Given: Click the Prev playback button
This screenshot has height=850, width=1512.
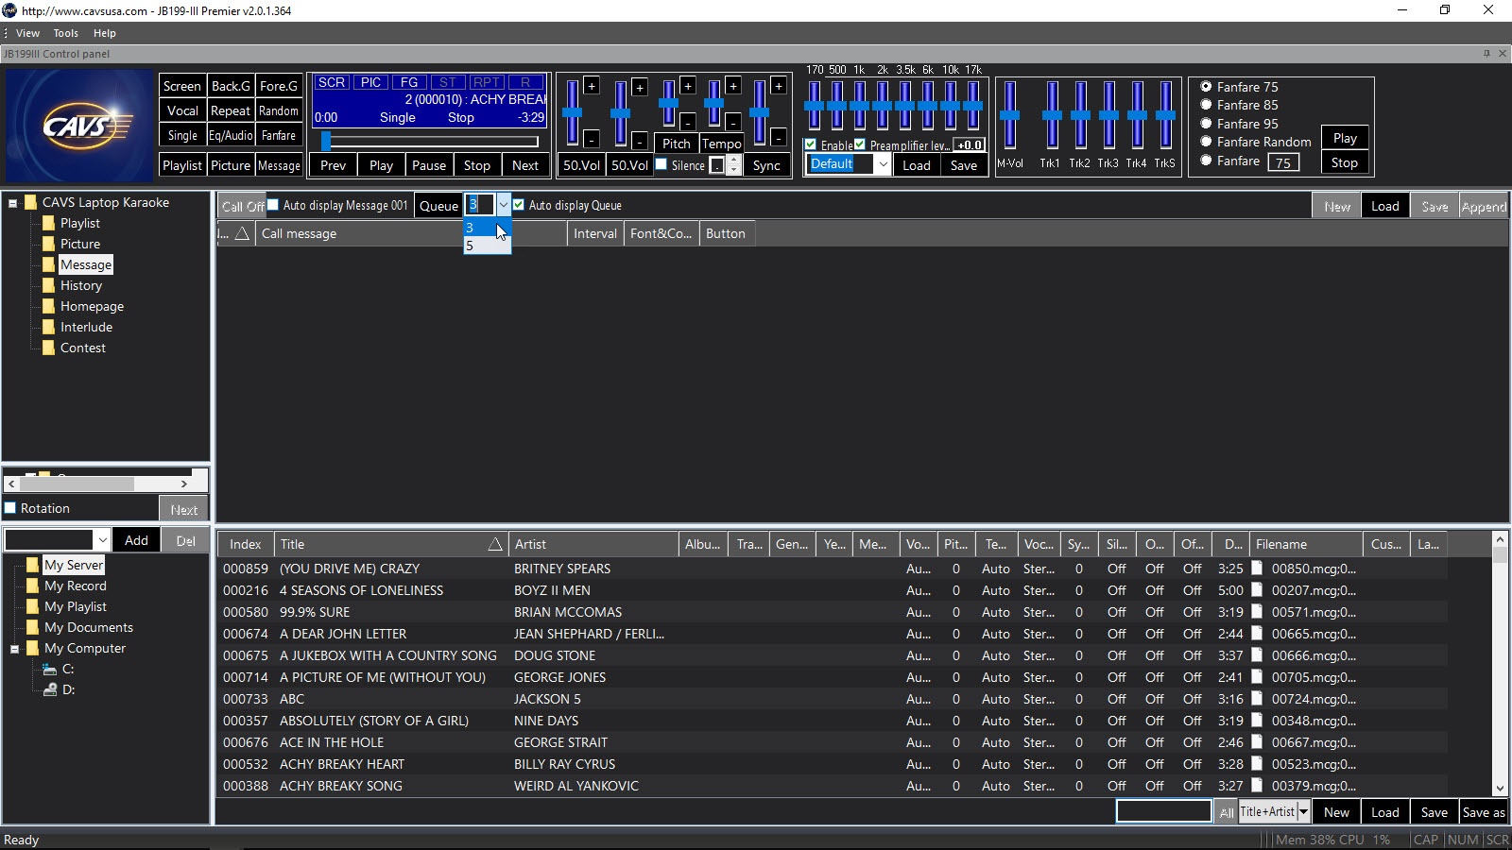Looking at the screenshot, I should [334, 165].
